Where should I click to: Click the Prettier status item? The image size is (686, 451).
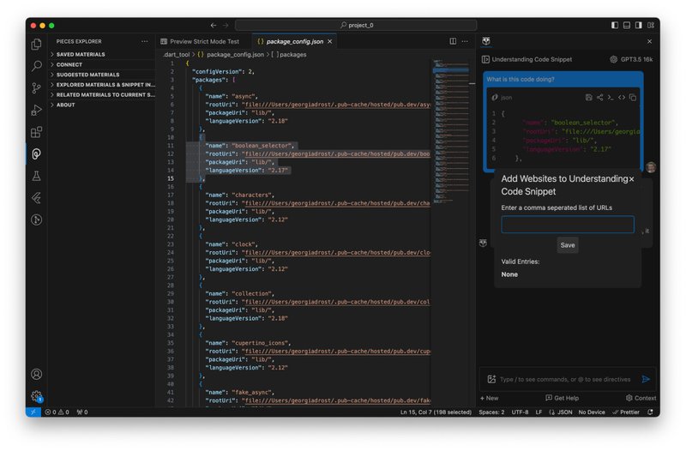click(626, 412)
